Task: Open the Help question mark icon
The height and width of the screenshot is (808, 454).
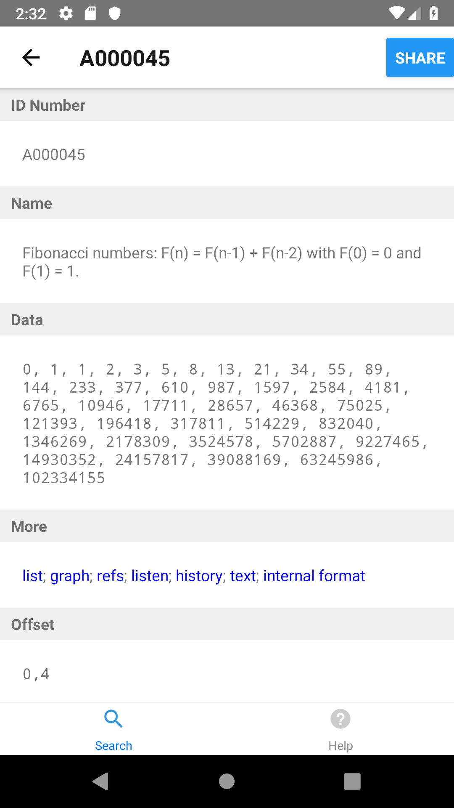Action: [340, 719]
